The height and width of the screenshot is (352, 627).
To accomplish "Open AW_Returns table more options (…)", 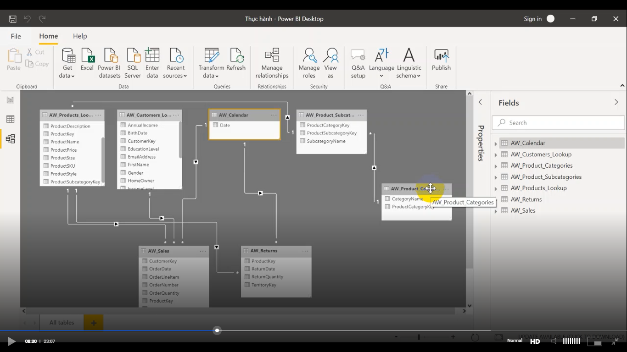I will click(x=305, y=251).
